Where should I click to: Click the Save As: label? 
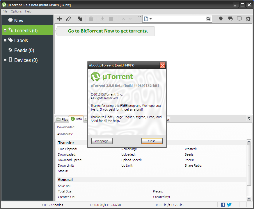click(64, 186)
